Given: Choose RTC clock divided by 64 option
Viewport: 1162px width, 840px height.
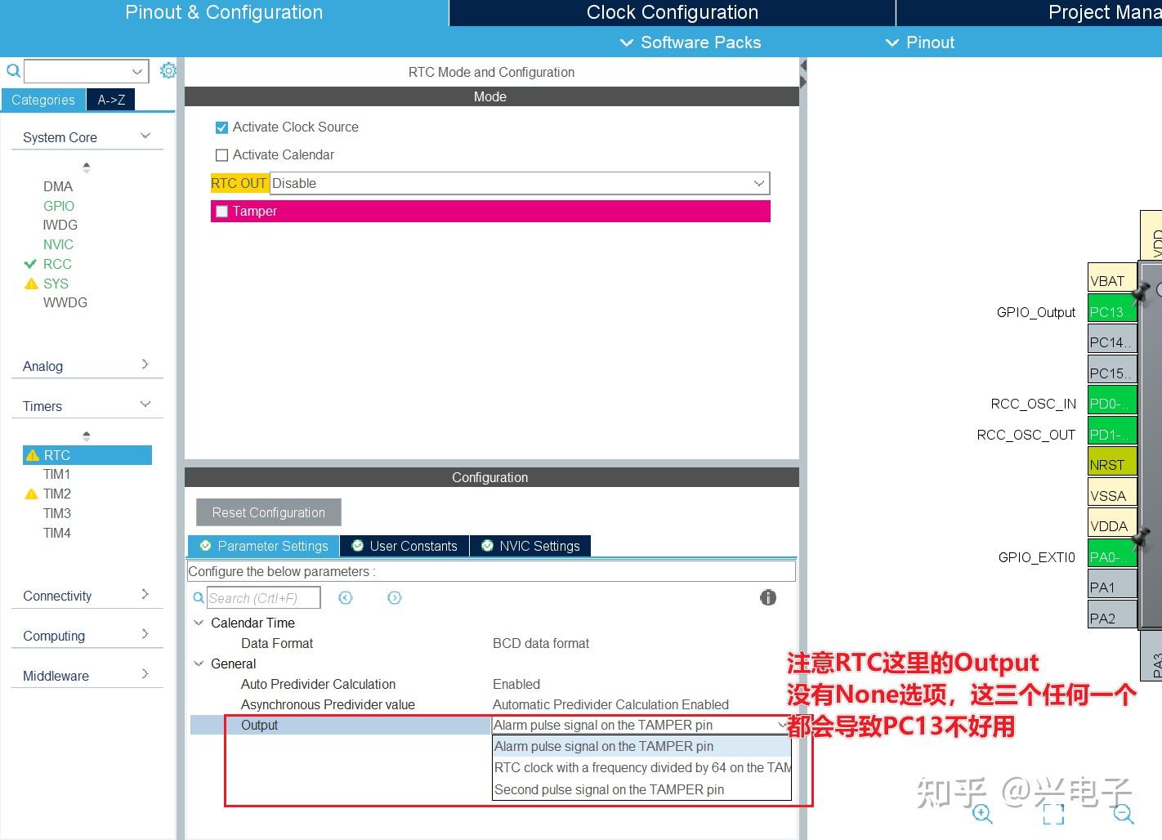Looking at the screenshot, I should tap(641, 767).
